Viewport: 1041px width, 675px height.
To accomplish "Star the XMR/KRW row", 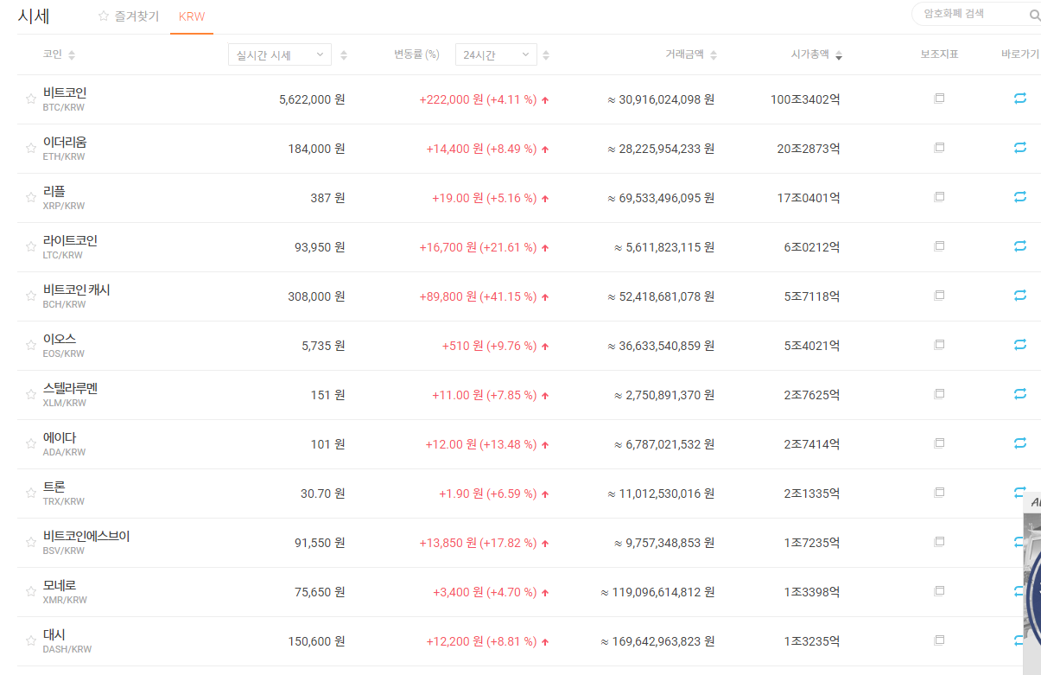I will coord(31,592).
